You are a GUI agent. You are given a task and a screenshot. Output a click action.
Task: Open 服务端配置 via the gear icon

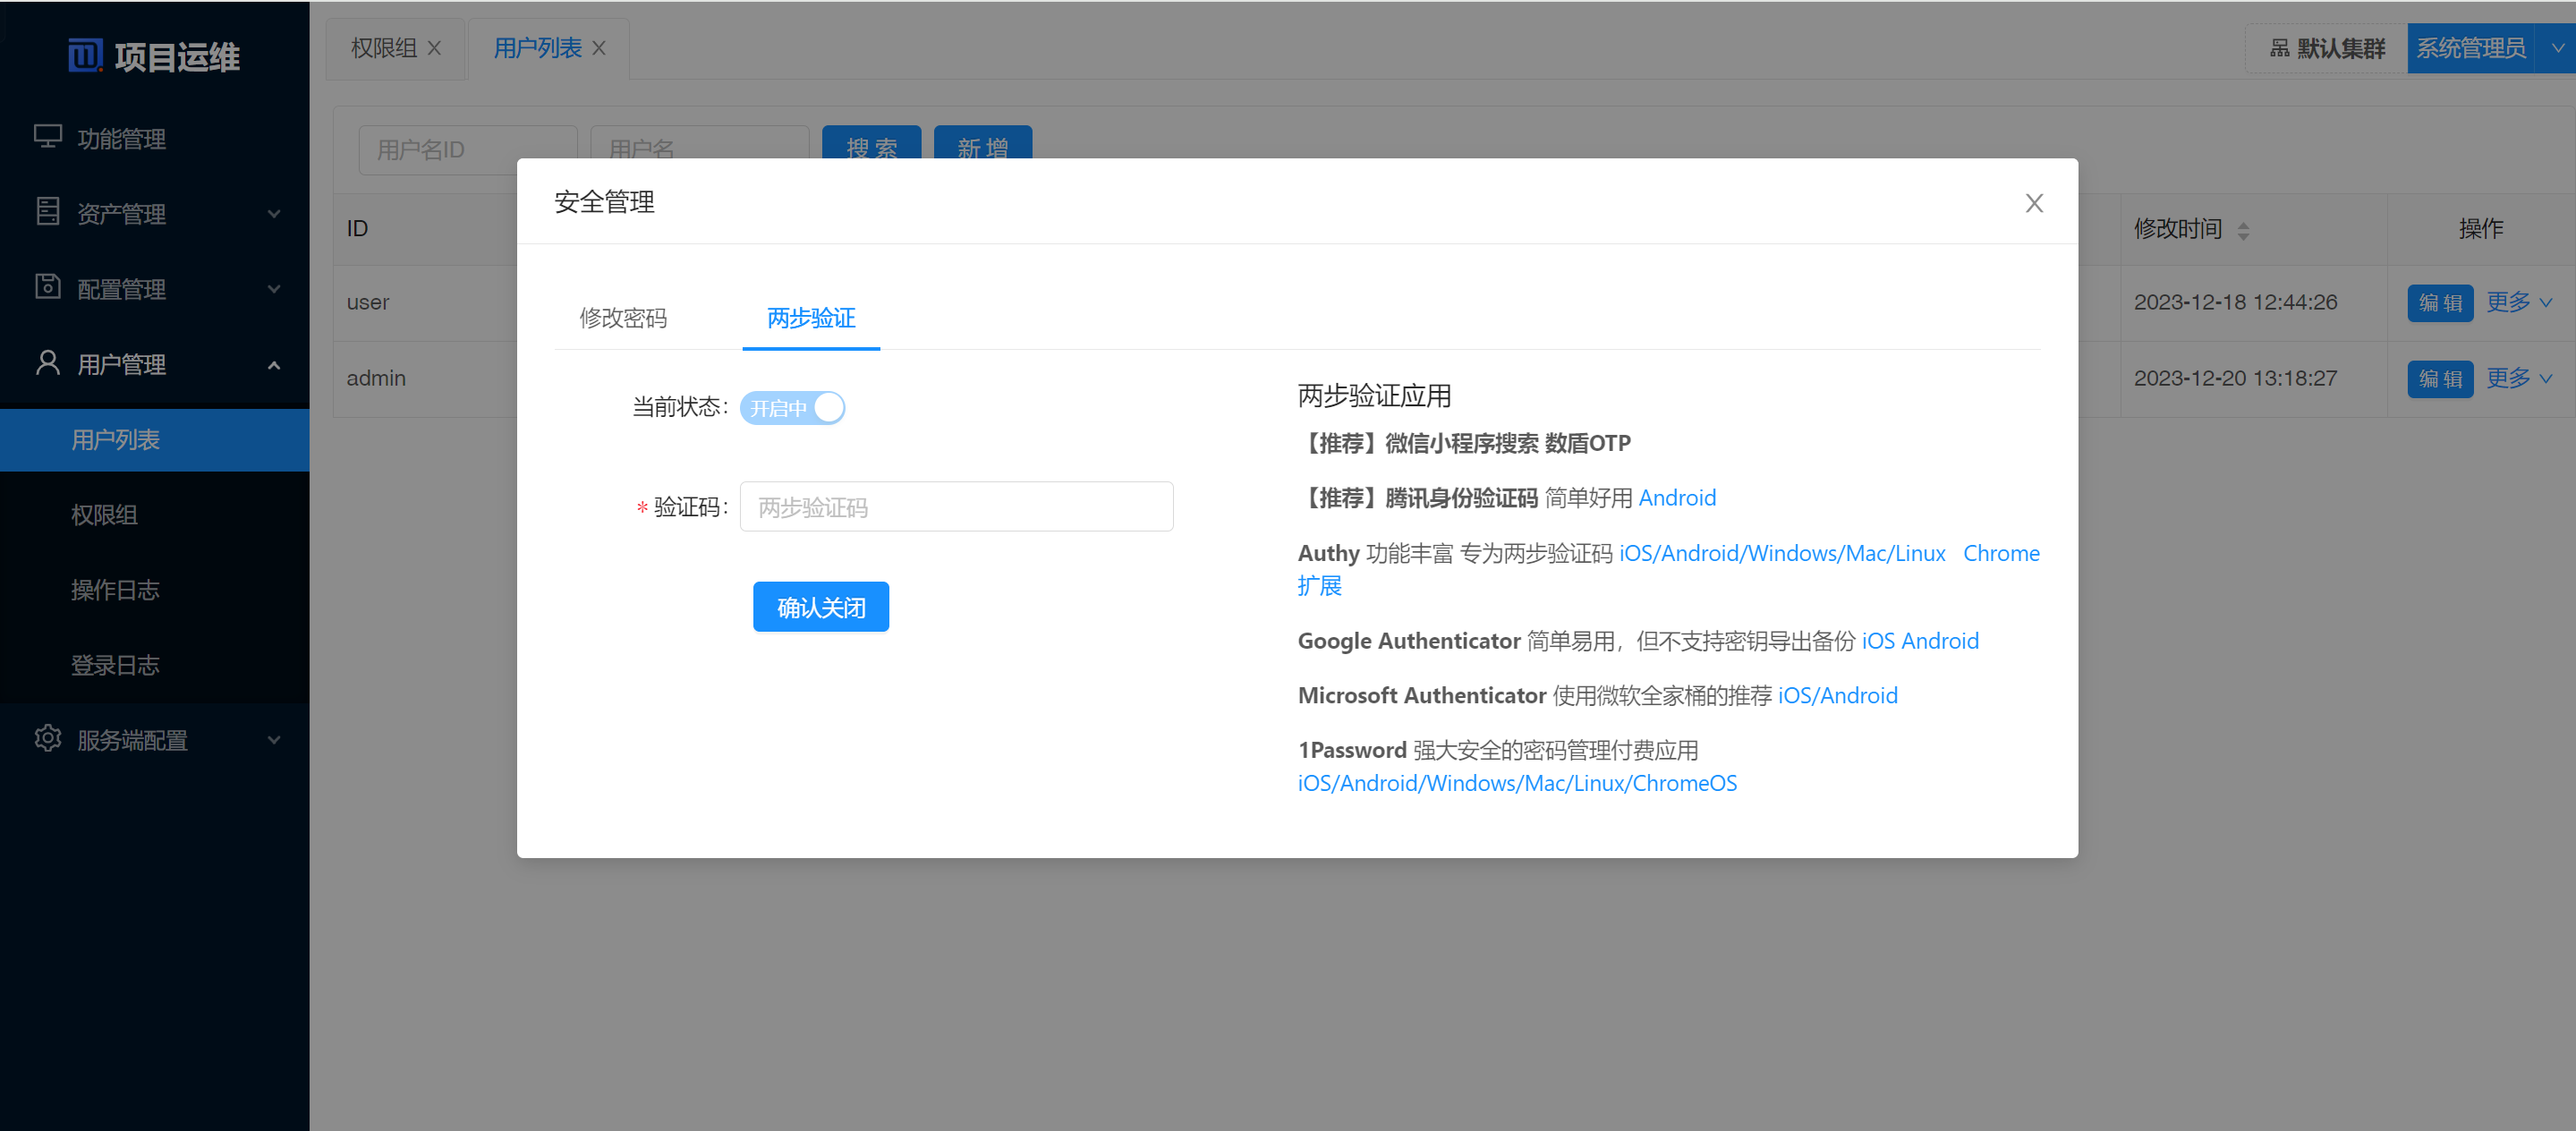pos(47,739)
